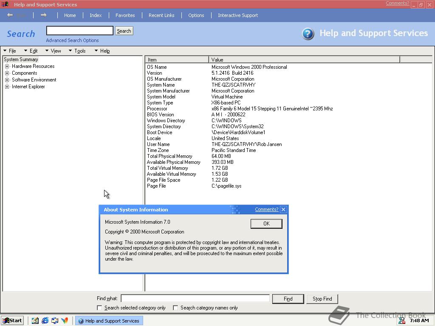Viewport: 435px width, 326px height.
Task: Open the Edit dropdown menu
Action: coord(31,51)
